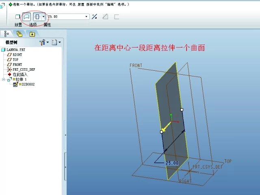
Task: Click the 25.00 dimension in the viewport
Action: click(x=172, y=163)
